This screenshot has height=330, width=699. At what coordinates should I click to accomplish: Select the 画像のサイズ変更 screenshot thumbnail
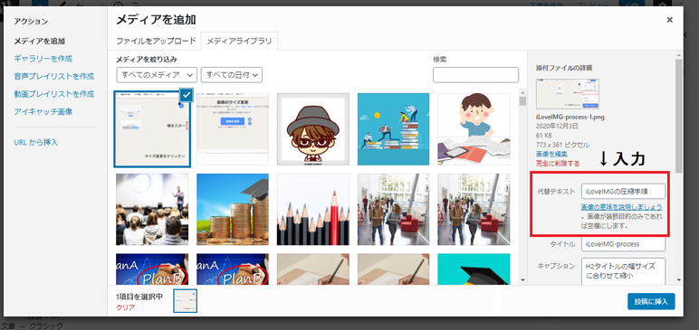click(x=233, y=129)
